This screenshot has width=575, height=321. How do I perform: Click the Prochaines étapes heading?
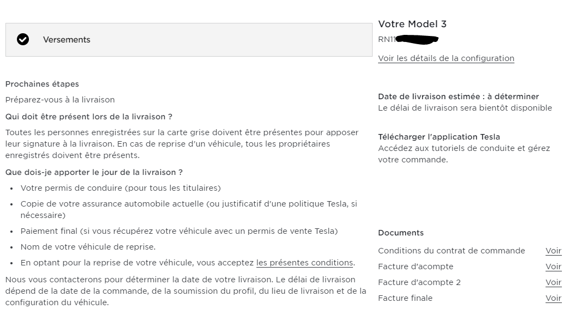point(42,84)
